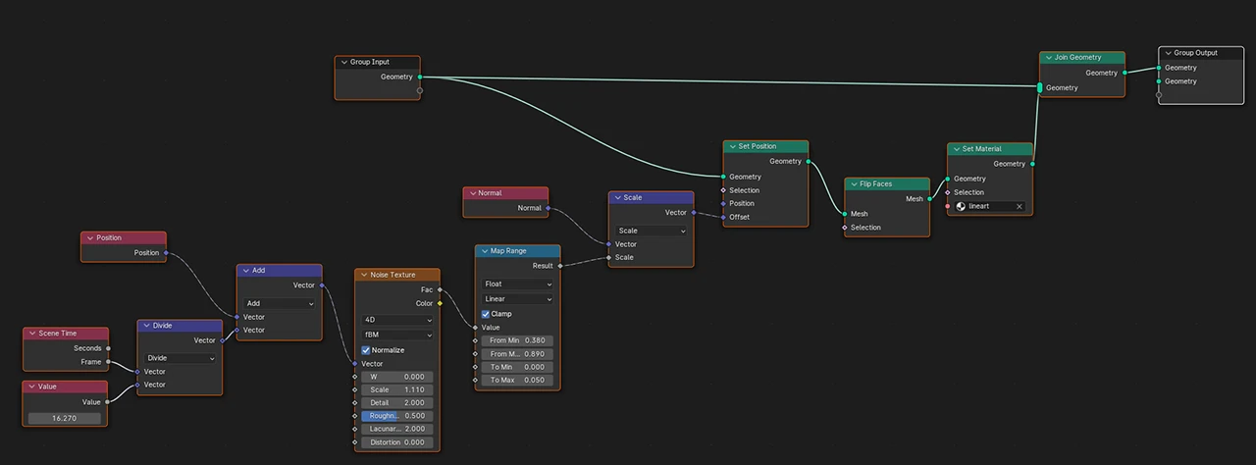This screenshot has width=1256, height=465.
Task: Collapse the Set Position node using its chevron
Action: tap(732, 146)
